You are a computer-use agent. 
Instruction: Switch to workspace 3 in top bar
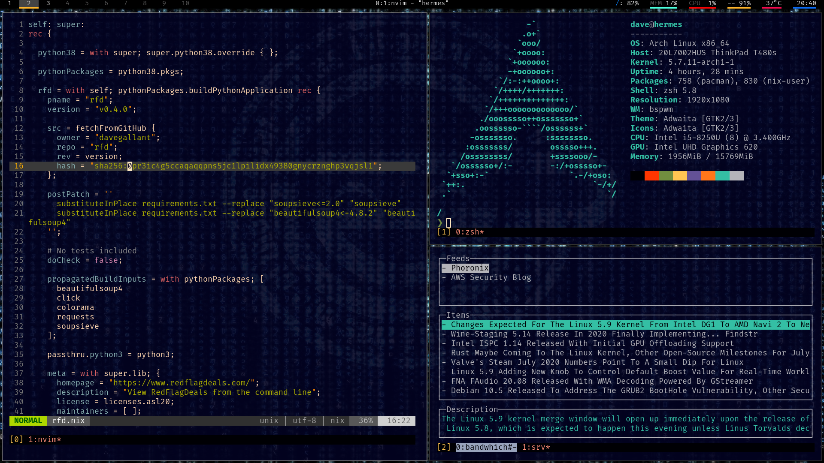point(48,3)
